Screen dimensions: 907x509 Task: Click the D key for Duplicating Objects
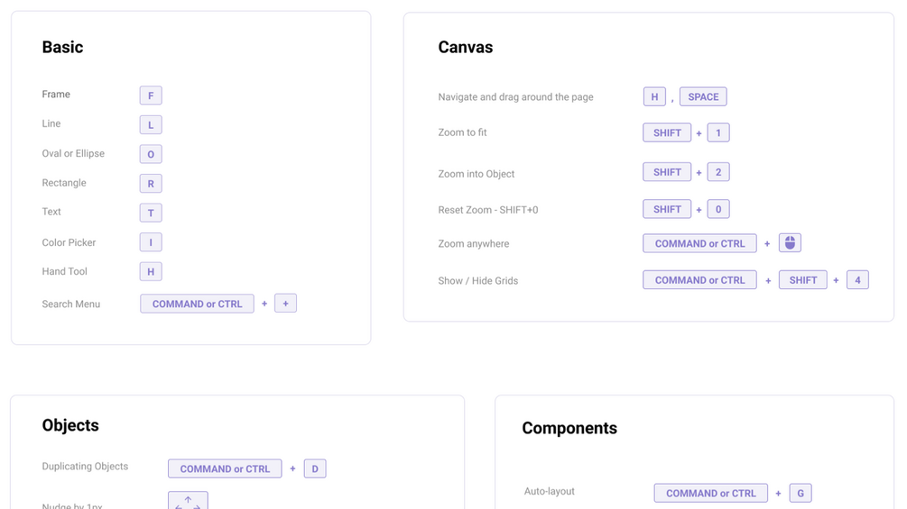pyautogui.click(x=315, y=468)
